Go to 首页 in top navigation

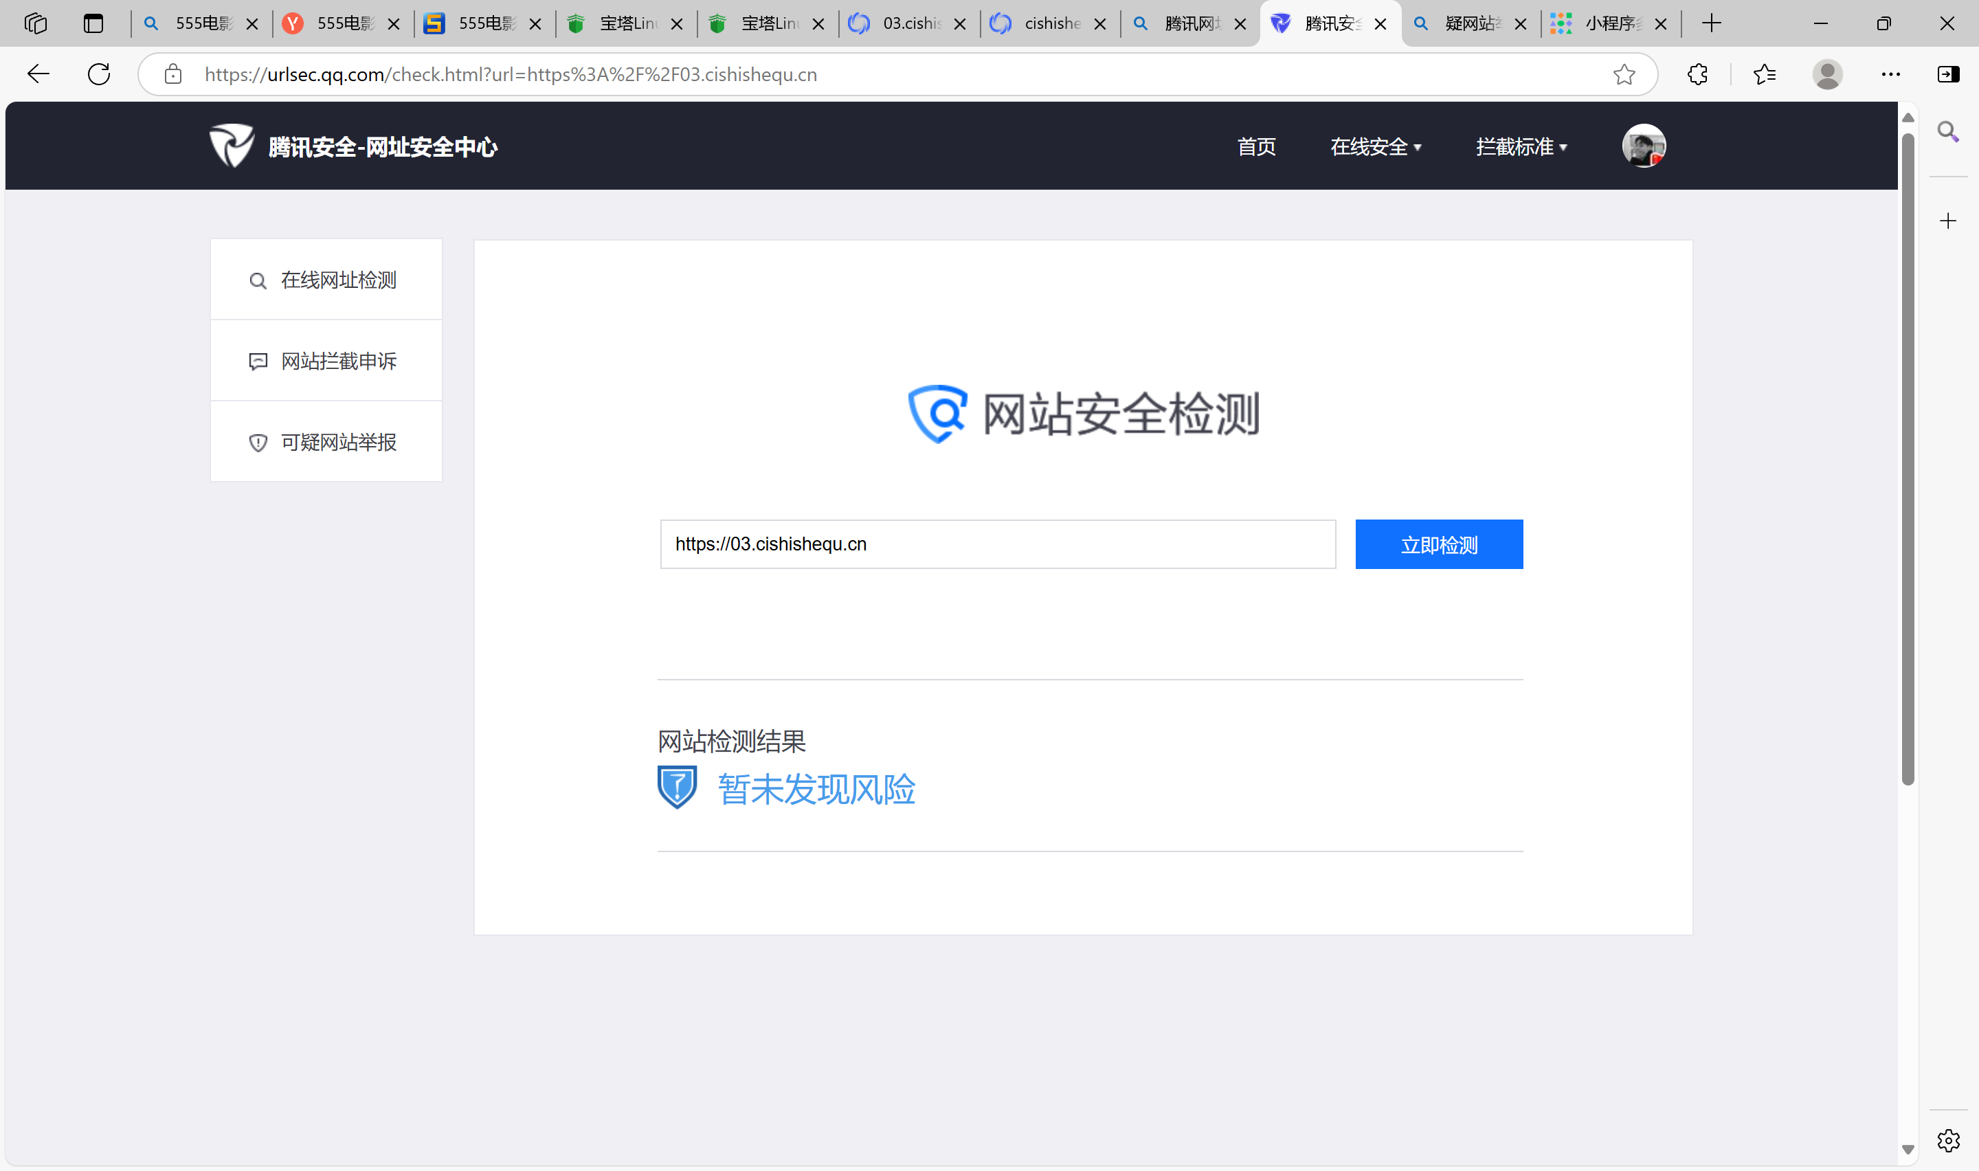[x=1255, y=147]
